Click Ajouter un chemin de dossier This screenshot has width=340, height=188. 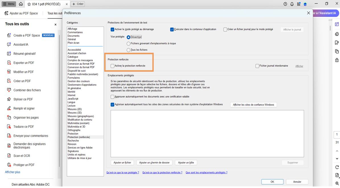coord(154,163)
